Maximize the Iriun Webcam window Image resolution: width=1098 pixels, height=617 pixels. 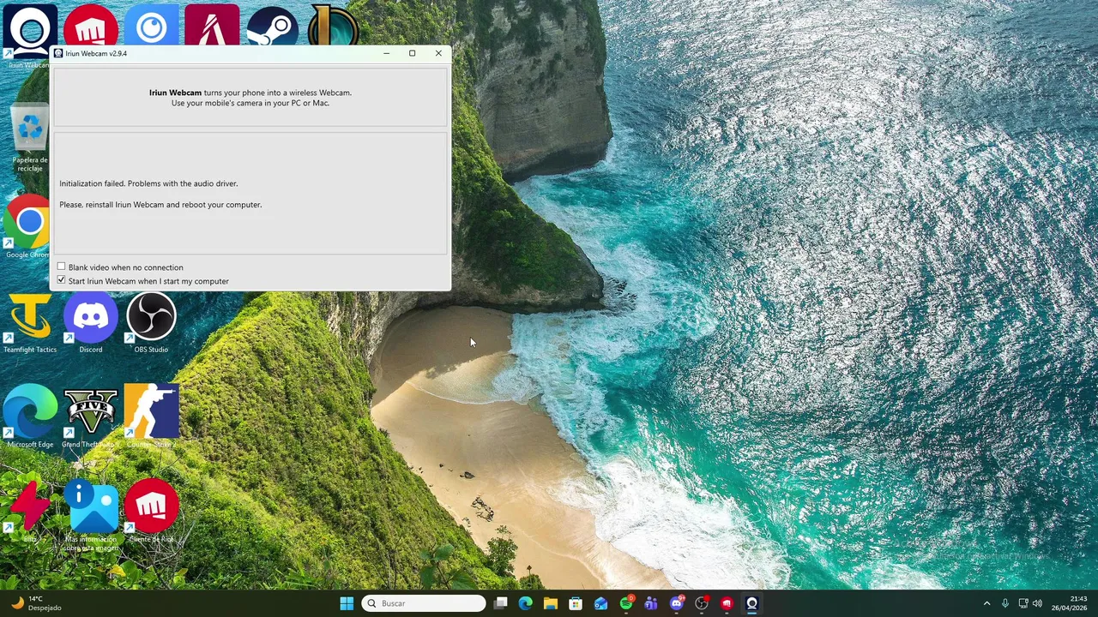point(412,53)
